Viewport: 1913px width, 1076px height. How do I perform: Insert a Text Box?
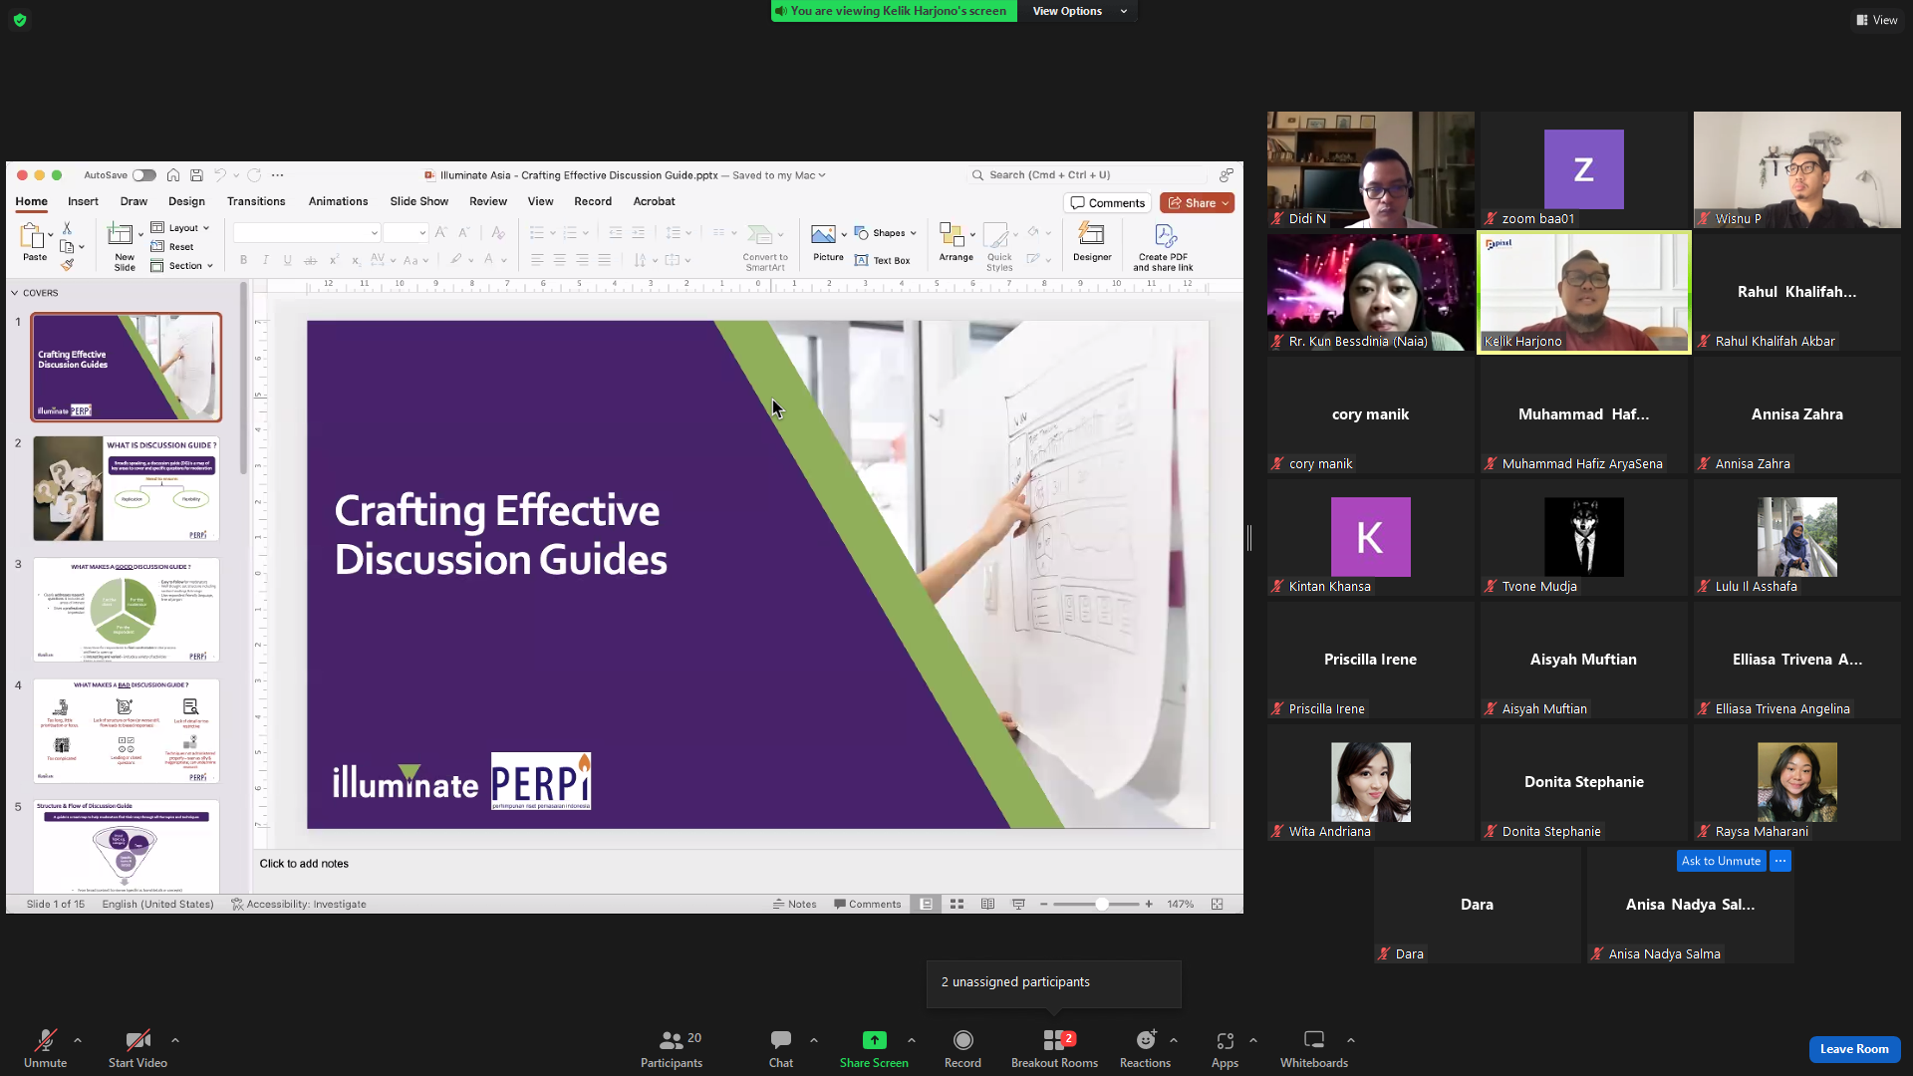pos(883,261)
